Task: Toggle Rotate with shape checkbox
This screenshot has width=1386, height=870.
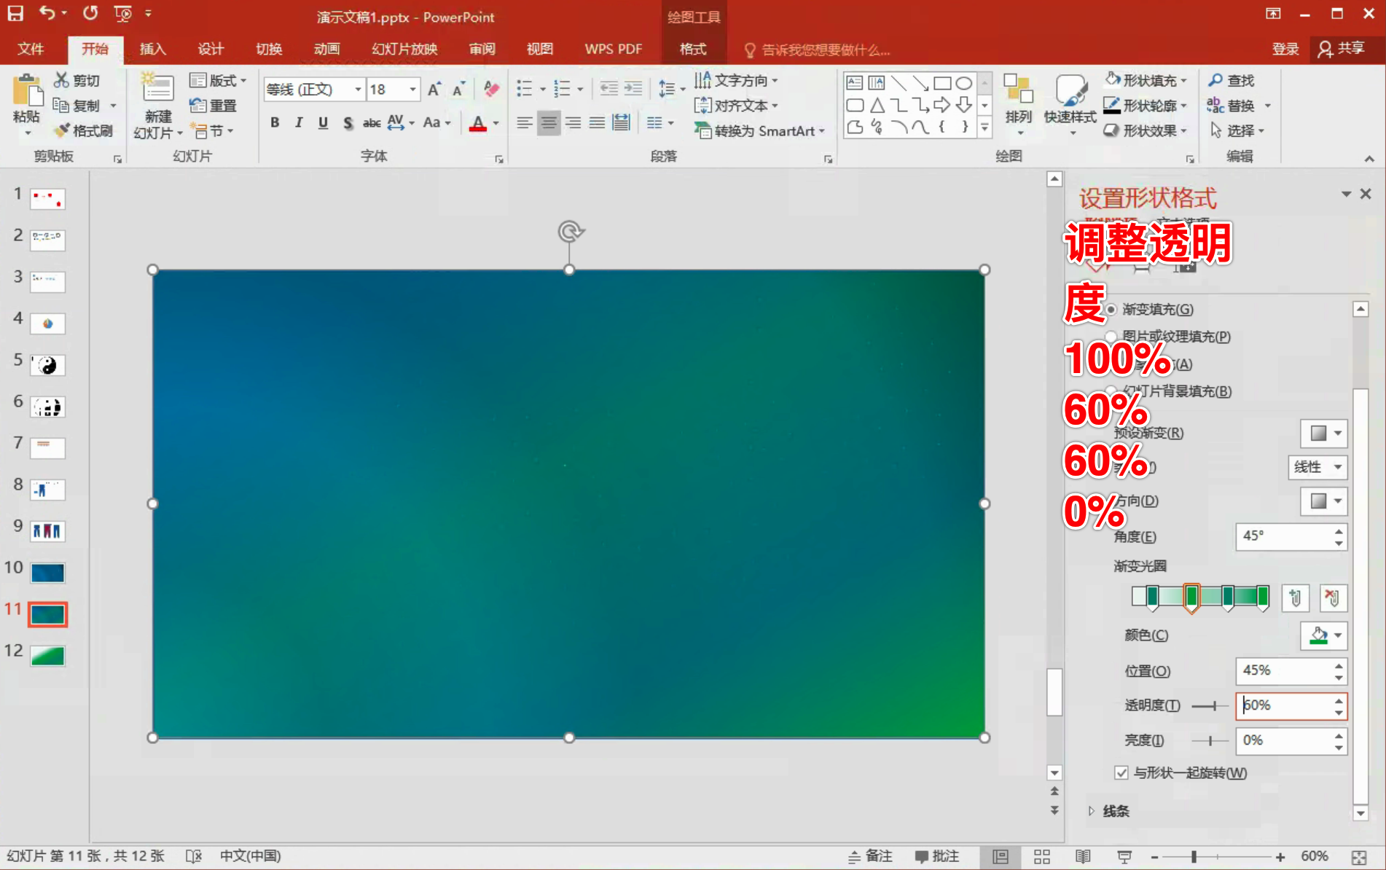Action: pyautogui.click(x=1121, y=772)
